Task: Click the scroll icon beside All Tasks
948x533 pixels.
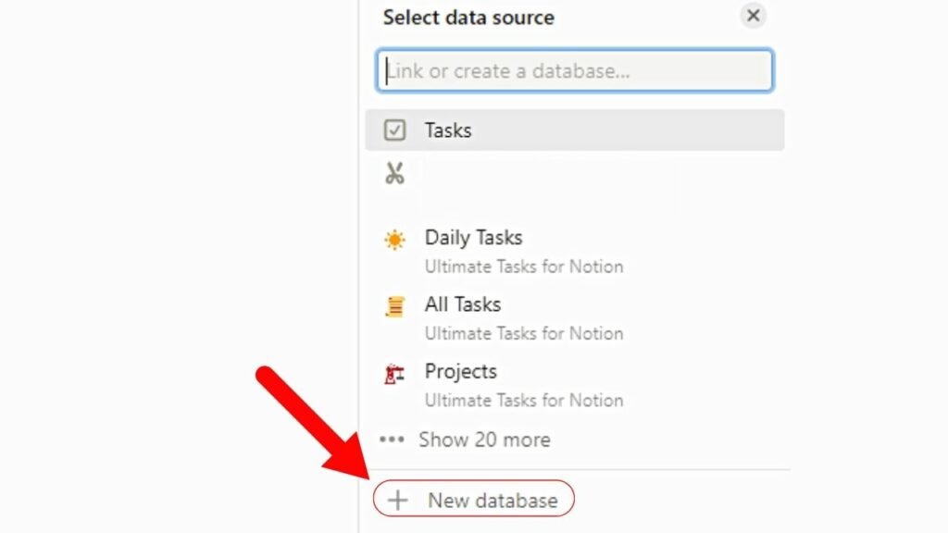Action: (x=395, y=305)
